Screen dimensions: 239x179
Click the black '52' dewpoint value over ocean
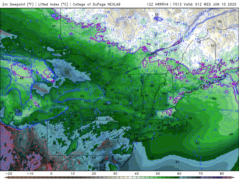[197, 143]
